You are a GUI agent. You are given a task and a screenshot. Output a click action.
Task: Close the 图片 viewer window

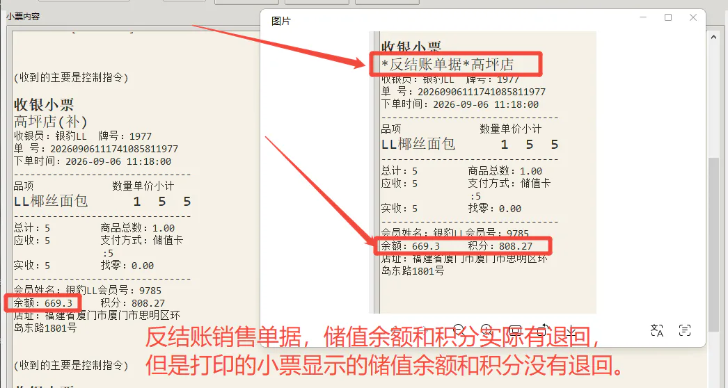pos(693,17)
